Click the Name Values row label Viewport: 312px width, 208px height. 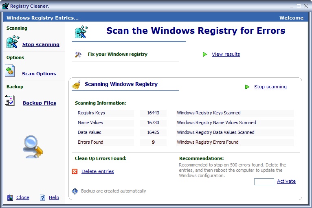tap(90, 123)
